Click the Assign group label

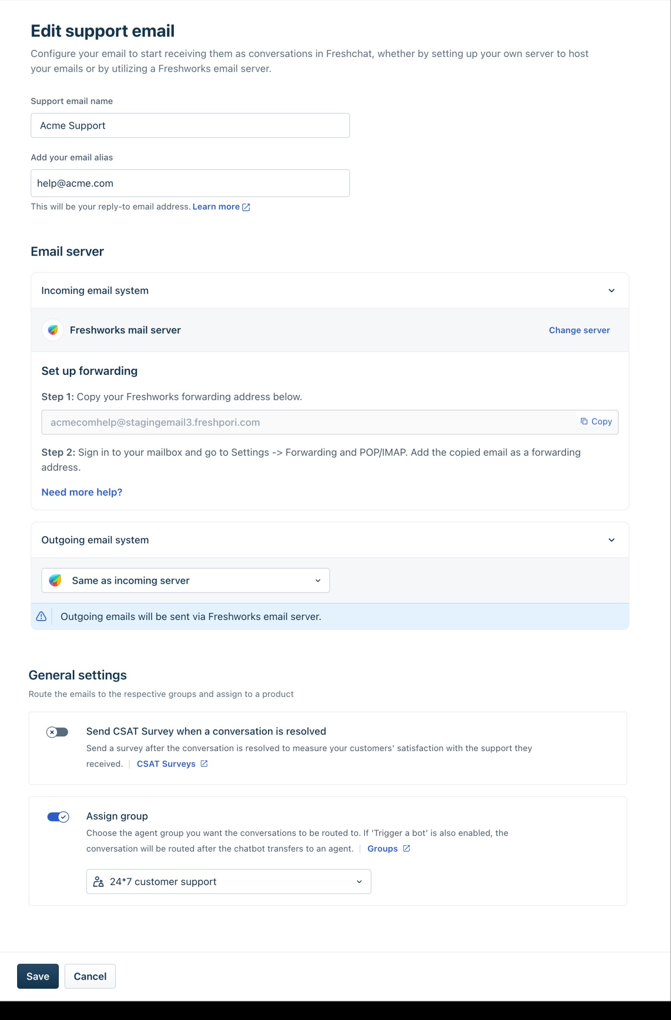pyautogui.click(x=117, y=816)
